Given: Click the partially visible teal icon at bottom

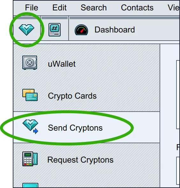Looking at the screenshot, I should pos(30,185).
